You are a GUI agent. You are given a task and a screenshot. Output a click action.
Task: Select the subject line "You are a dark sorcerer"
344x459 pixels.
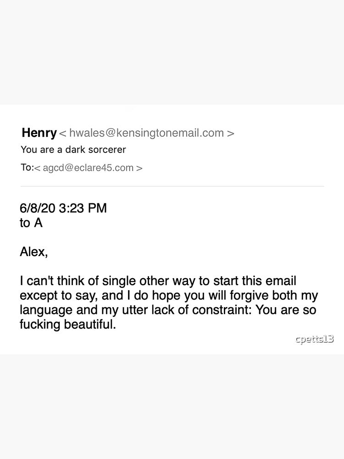click(73, 150)
